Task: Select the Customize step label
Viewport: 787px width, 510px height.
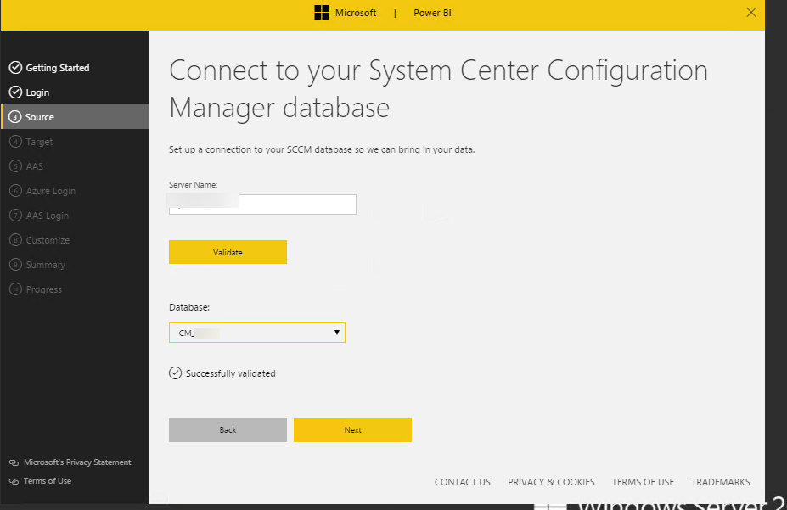Action: (48, 240)
